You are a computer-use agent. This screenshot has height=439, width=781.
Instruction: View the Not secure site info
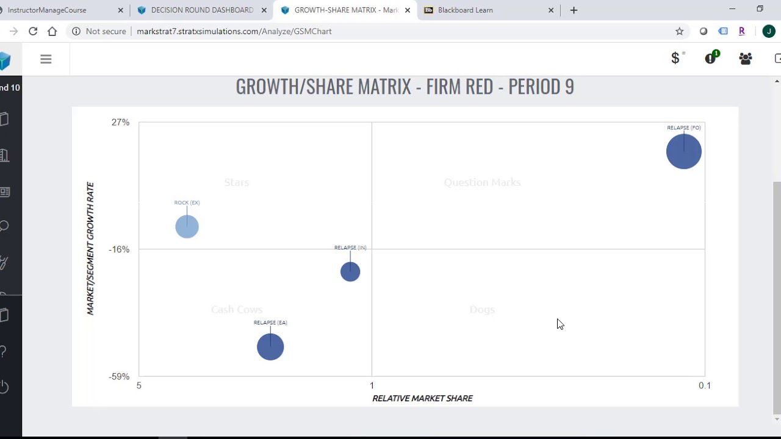pyautogui.click(x=99, y=31)
